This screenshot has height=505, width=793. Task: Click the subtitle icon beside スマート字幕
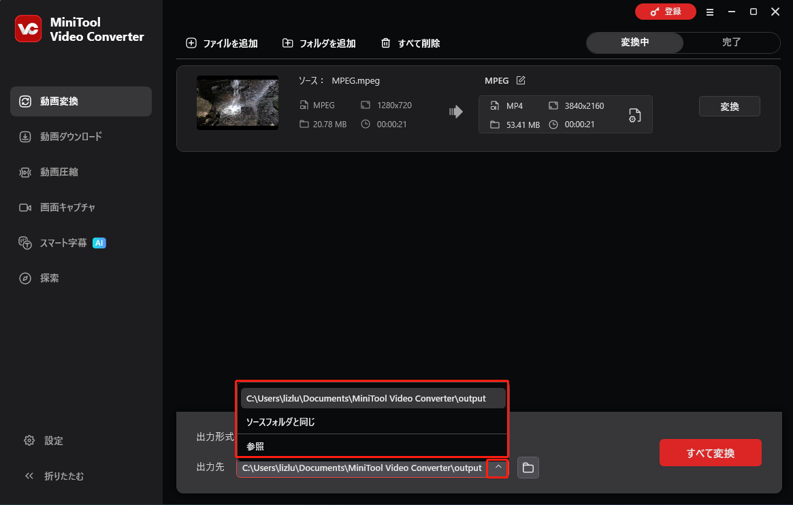coord(25,243)
